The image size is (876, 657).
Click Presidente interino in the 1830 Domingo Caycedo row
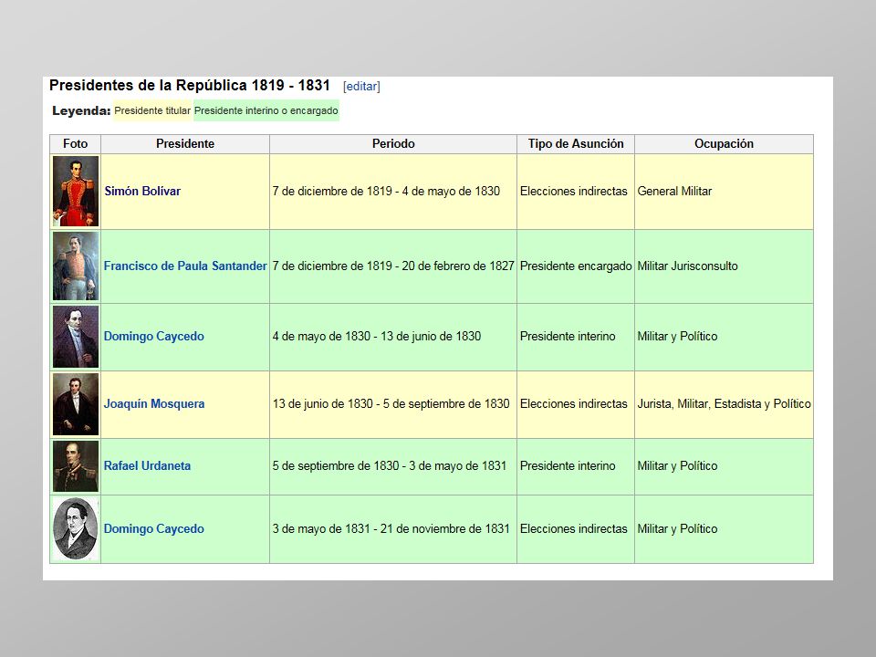[x=568, y=337]
